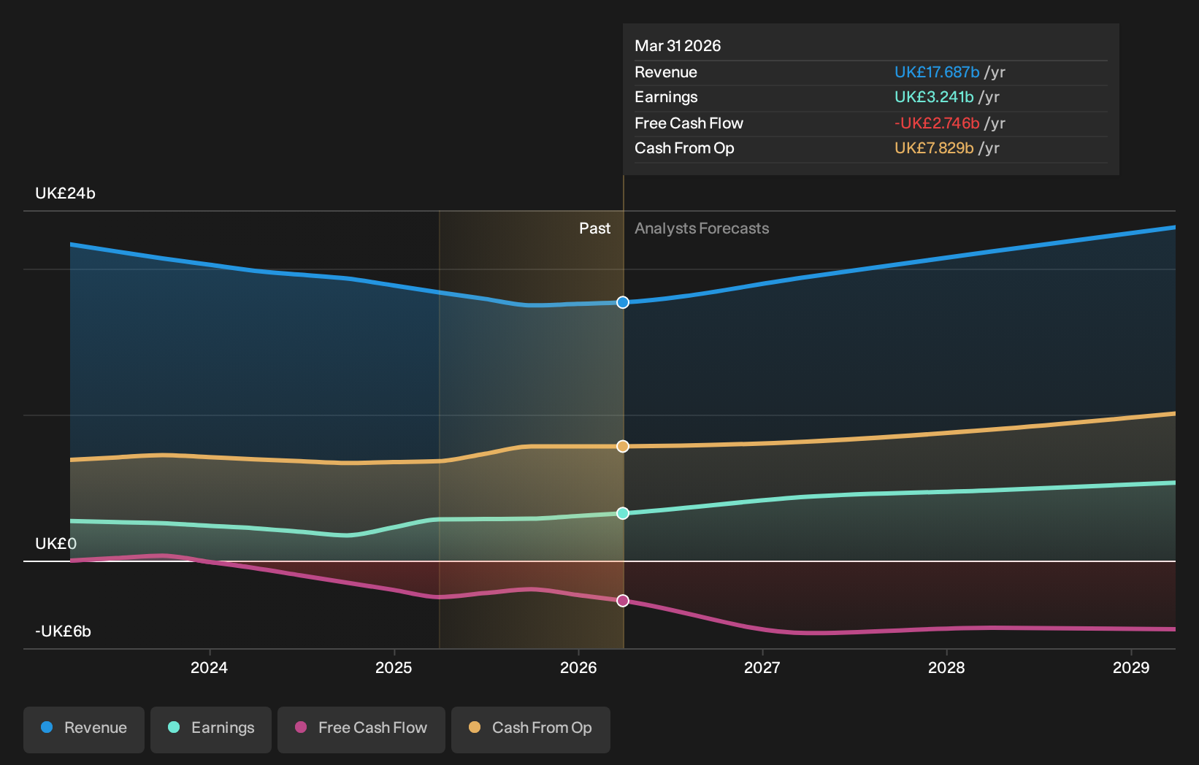Click the UK£24b y-axis label

[x=66, y=193]
